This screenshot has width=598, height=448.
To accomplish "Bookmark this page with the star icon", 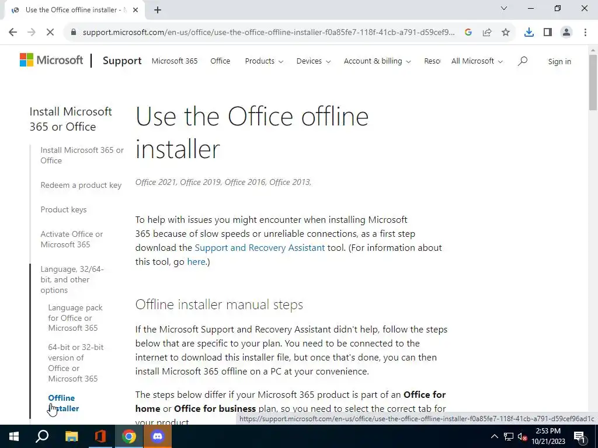I will coord(506,33).
